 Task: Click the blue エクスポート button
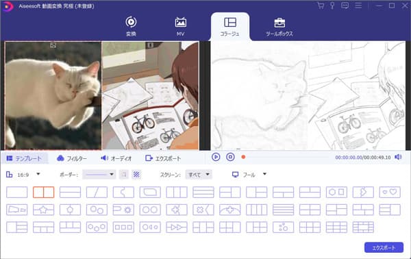[x=384, y=247]
